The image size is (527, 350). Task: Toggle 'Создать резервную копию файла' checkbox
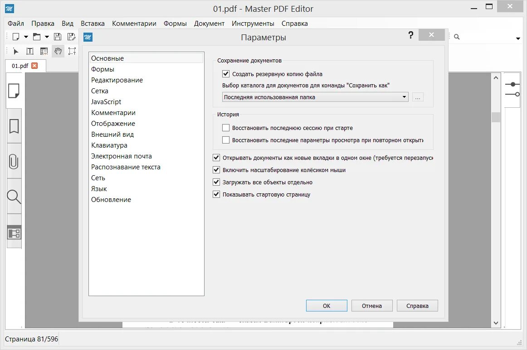[x=226, y=74]
